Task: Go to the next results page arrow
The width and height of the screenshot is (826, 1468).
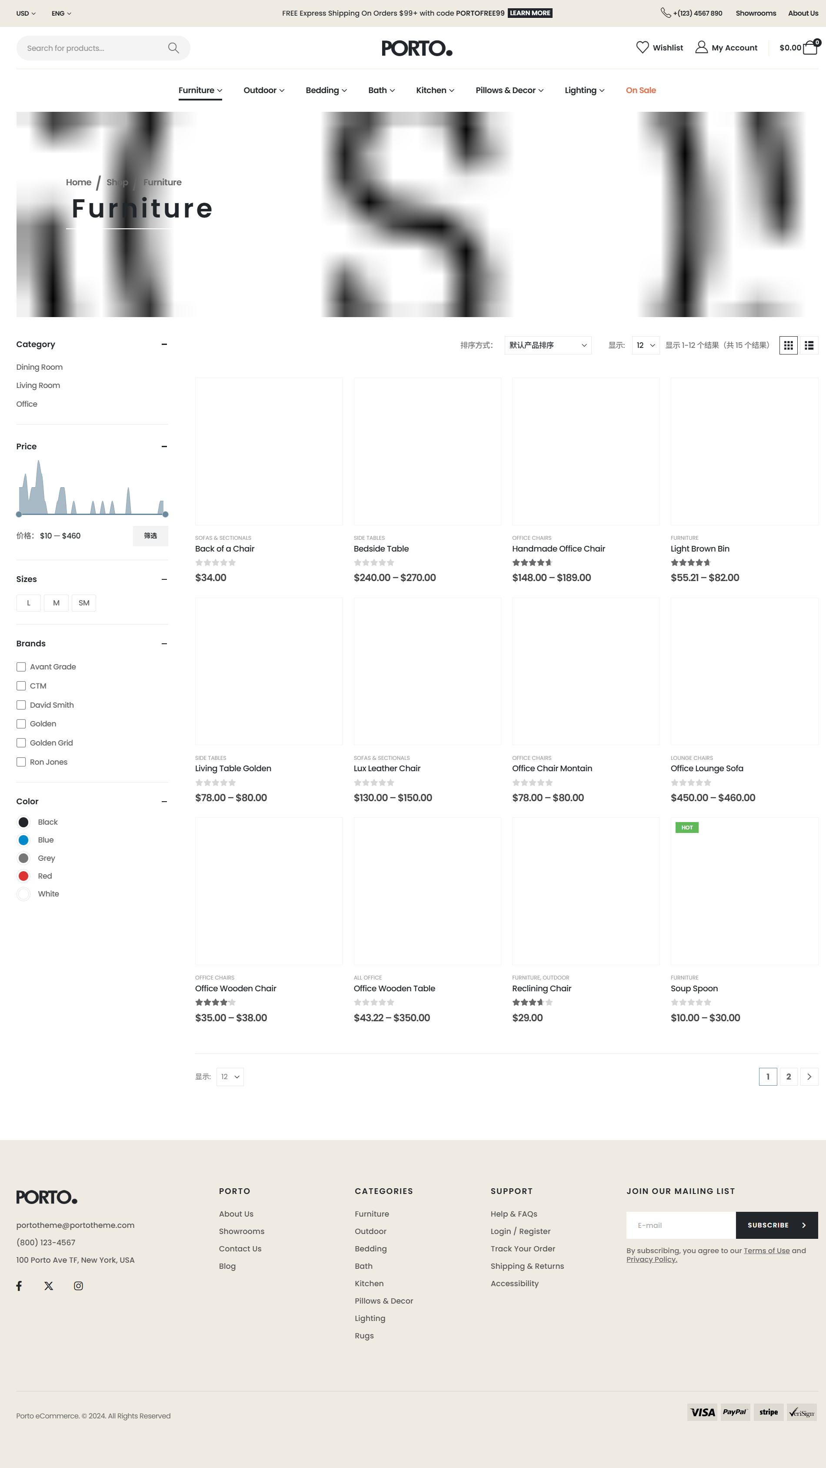Action: pos(808,1077)
